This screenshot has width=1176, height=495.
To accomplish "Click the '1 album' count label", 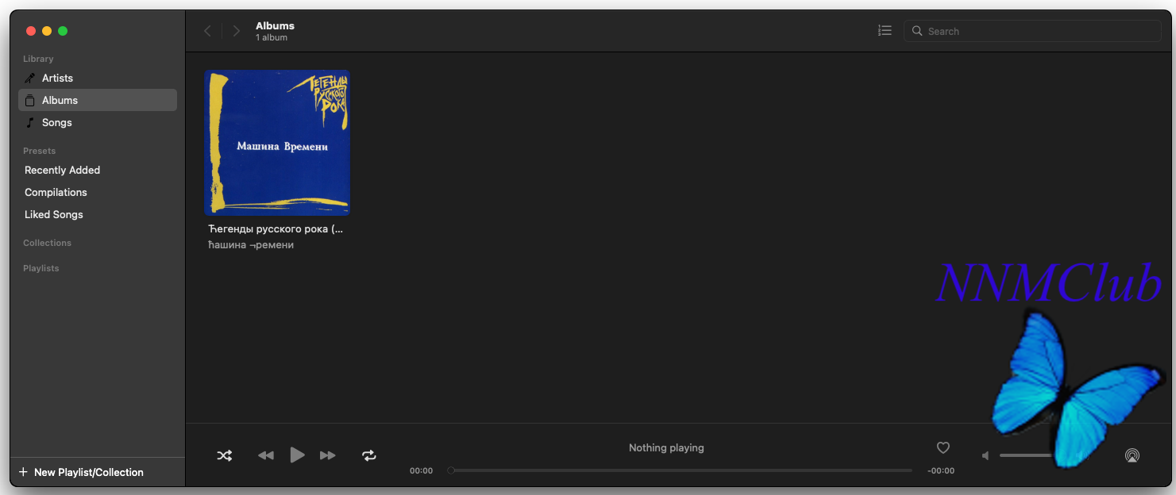I will pos(272,38).
